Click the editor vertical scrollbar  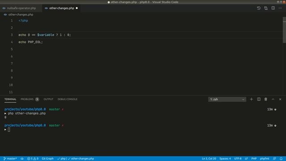coord(284,30)
